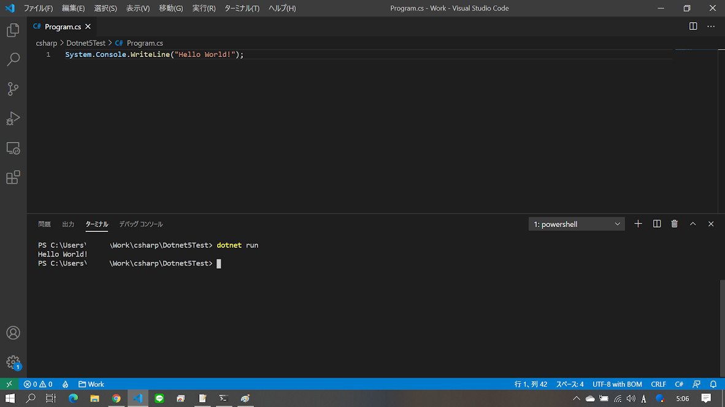Change line endings via CRLF indicator
Viewport: 725px width, 407px height.
pos(658,384)
